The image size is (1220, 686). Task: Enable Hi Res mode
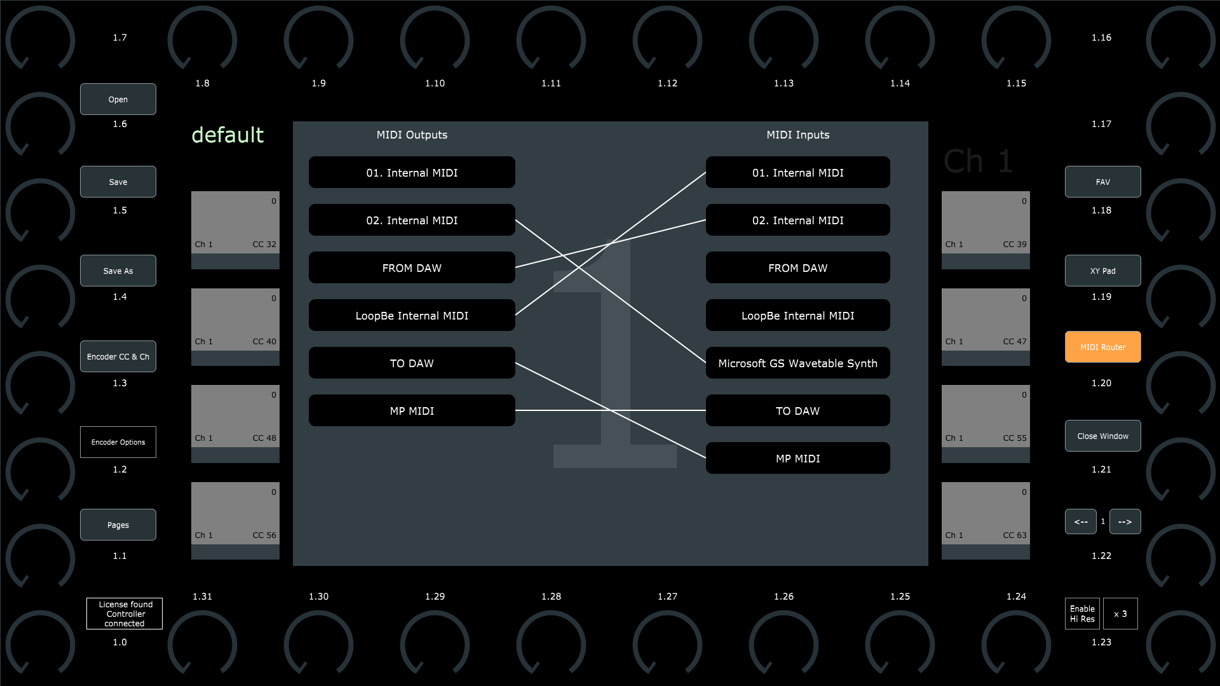(1082, 614)
